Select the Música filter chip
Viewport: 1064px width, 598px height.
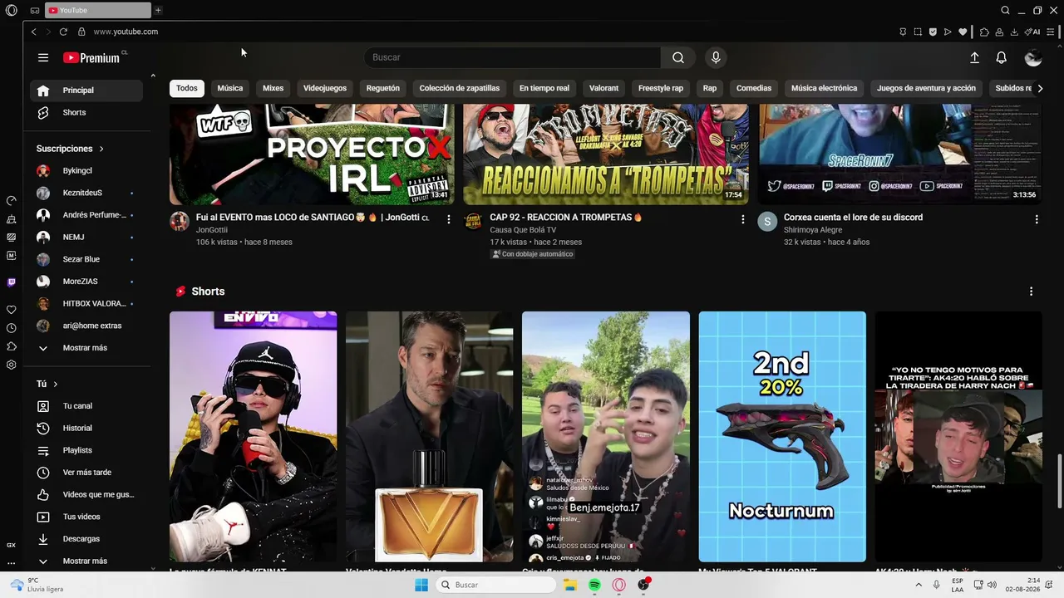(x=230, y=88)
